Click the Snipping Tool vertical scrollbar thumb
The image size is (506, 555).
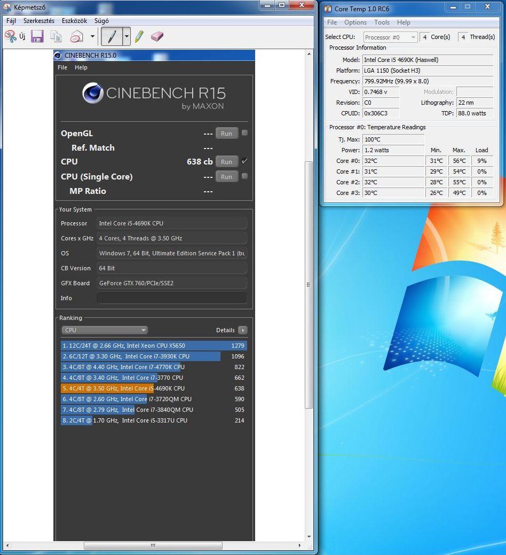point(309,285)
